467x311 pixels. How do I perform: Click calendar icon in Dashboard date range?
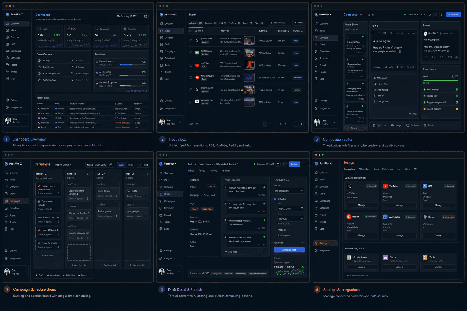[145, 16]
